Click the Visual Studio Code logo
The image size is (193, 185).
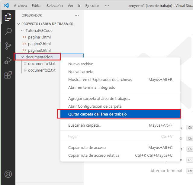click(x=6, y=5)
